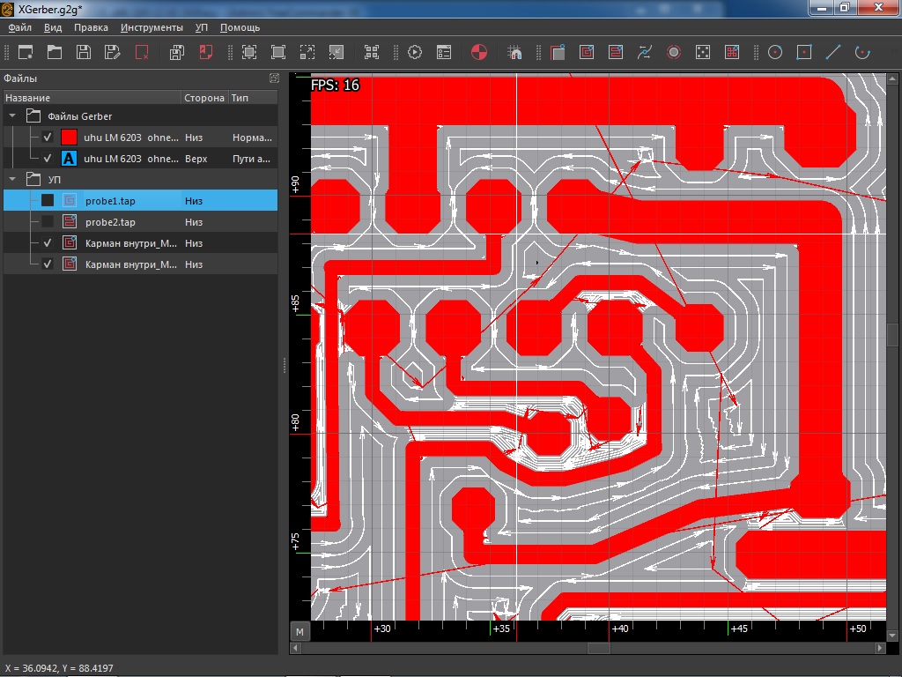Screen dimensions: 902x677
Task: Collapse the УП tree group
Action: pyautogui.click(x=13, y=180)
